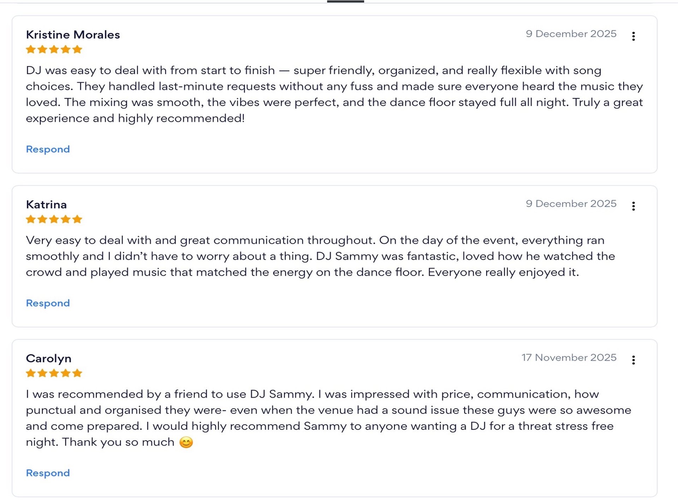This screenshot has height=502, width=678.
Task: Click Kristine Morales' five-star rating
Action: [x=54, y=49]
